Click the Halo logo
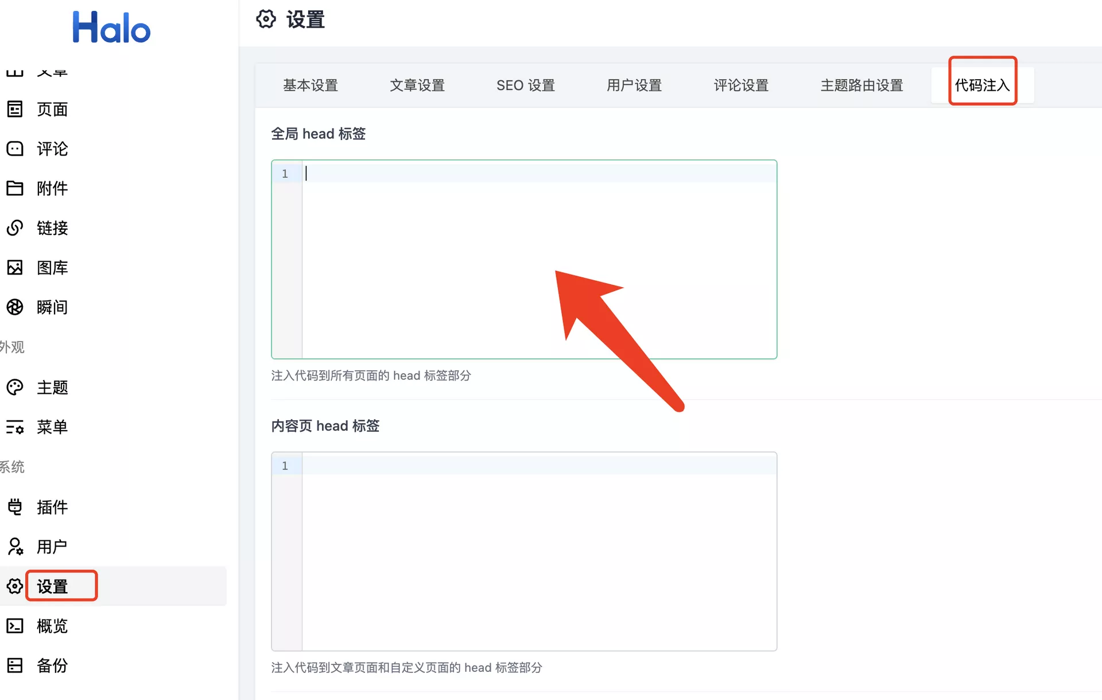The width and height of the screenshot is (1102, 700). [111, 27]
